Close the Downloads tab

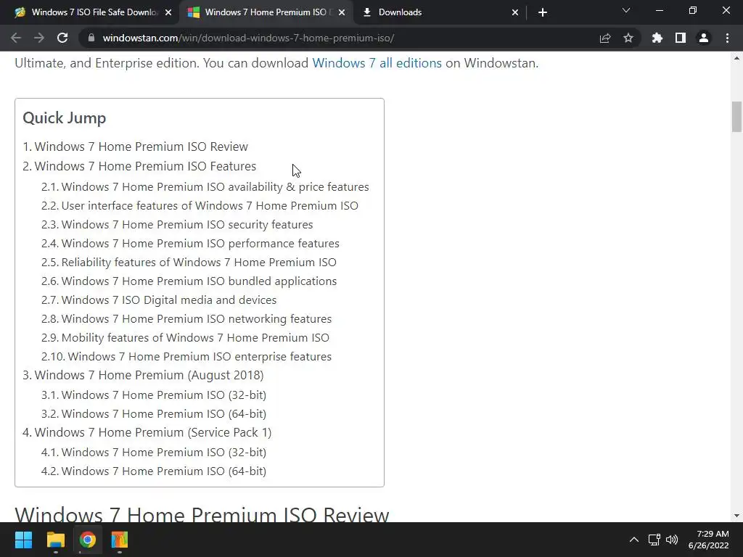coord(515,12)
